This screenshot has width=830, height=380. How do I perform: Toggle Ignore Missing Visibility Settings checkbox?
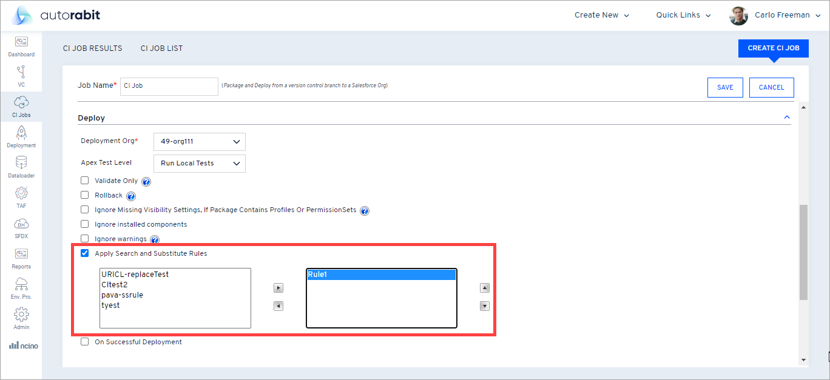[85, 210]
